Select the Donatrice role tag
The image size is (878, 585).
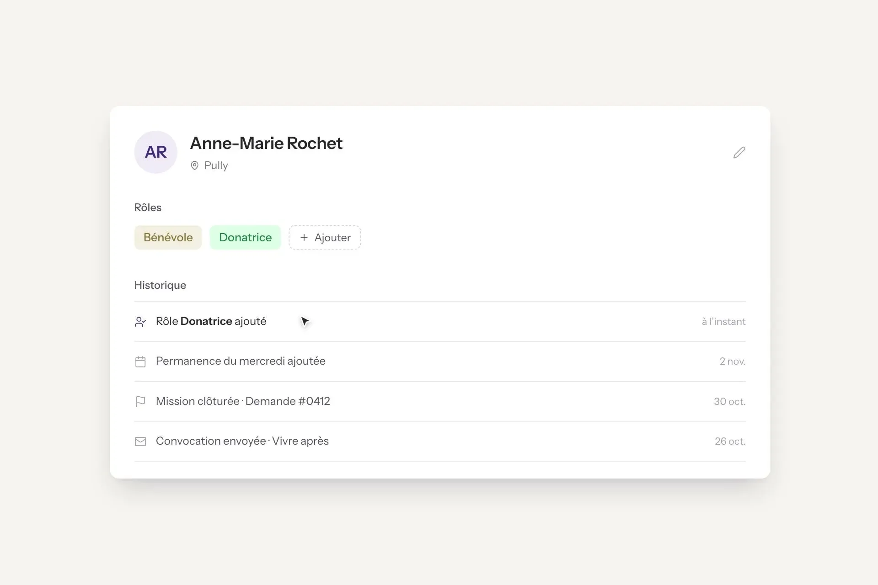pyautogui.click(x=245, y=237)
